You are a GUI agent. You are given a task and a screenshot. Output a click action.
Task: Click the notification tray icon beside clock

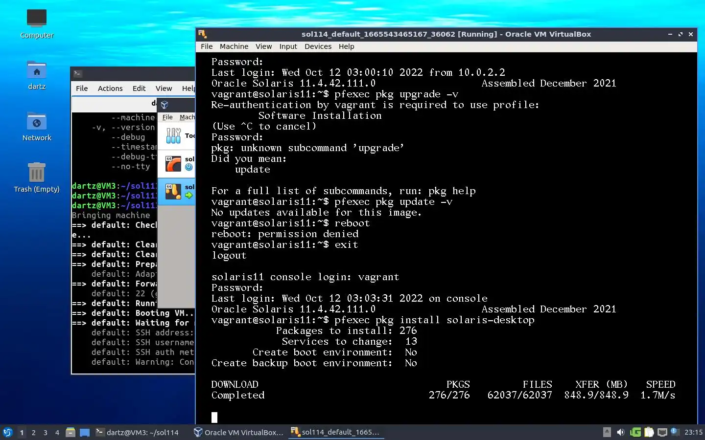click(675, 432)
